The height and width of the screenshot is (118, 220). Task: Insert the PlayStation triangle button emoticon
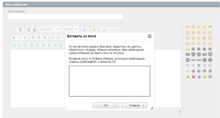coord(193,49)
